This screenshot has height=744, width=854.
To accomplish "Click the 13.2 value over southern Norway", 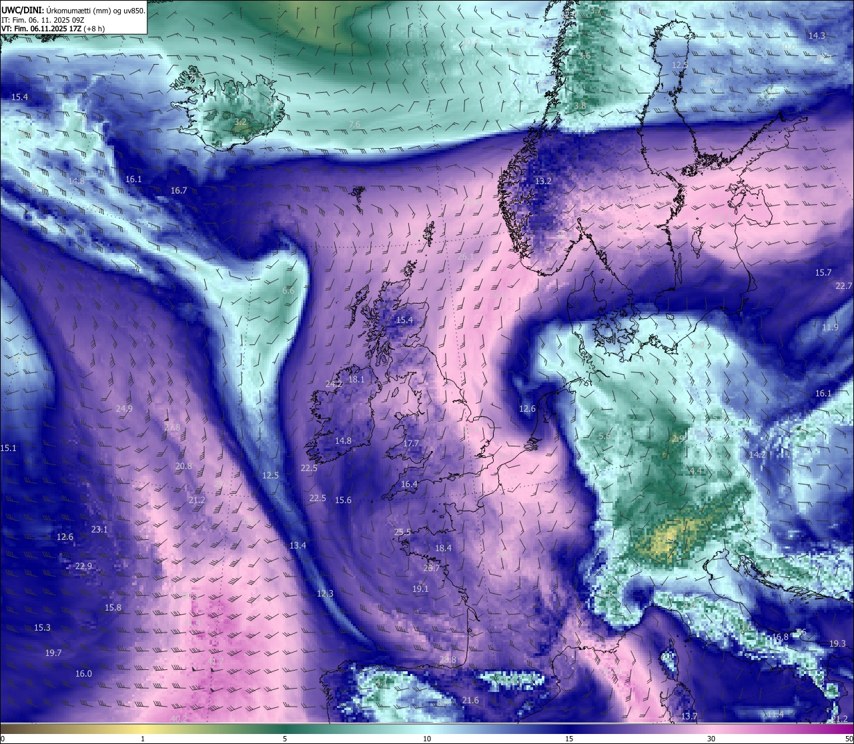I will coord(543,181).
